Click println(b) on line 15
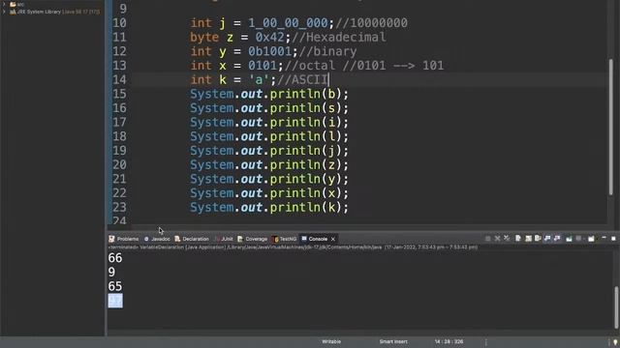 [306, 94]
